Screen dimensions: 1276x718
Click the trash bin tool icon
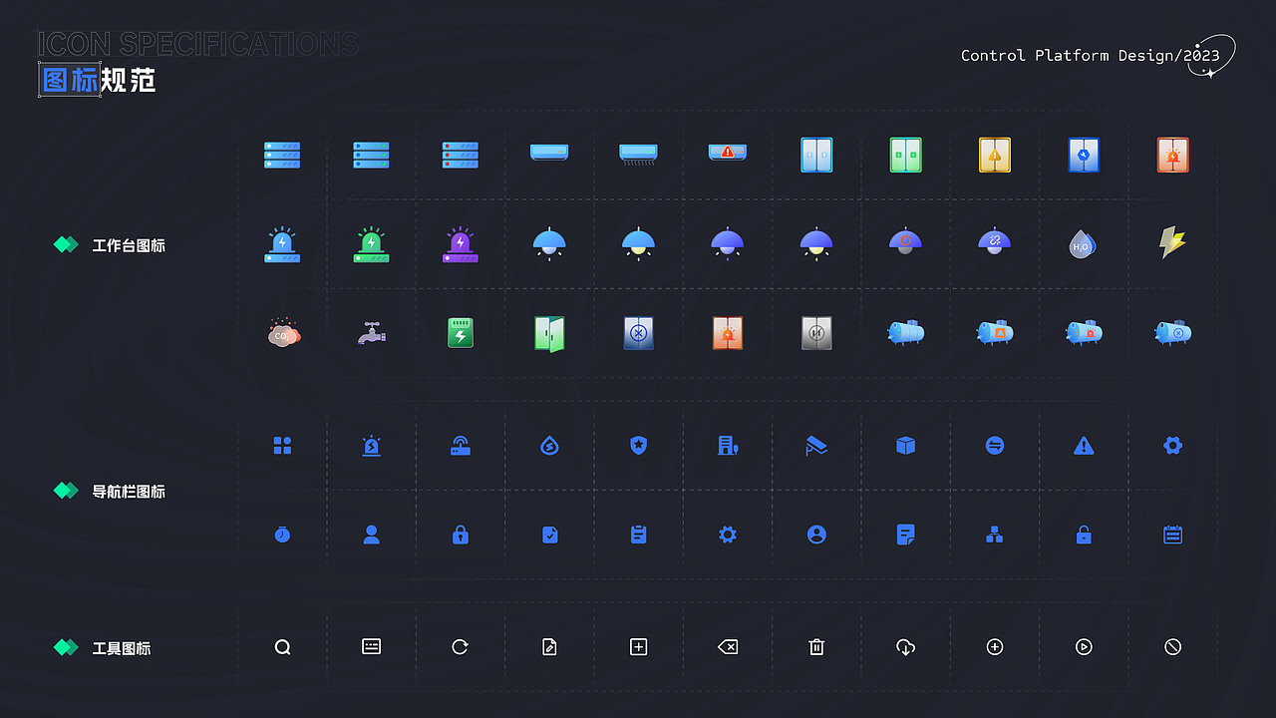(816, 647)
